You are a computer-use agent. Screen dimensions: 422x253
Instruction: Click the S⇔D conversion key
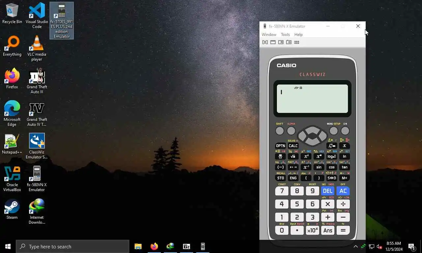[x=332, y=178]
